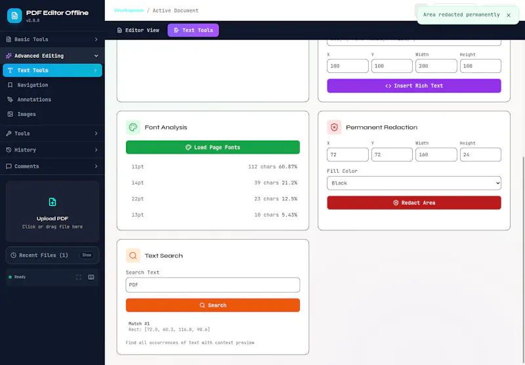Click the Permanent Redaction shield icon
525x365 pixels.
coord(334,127)
